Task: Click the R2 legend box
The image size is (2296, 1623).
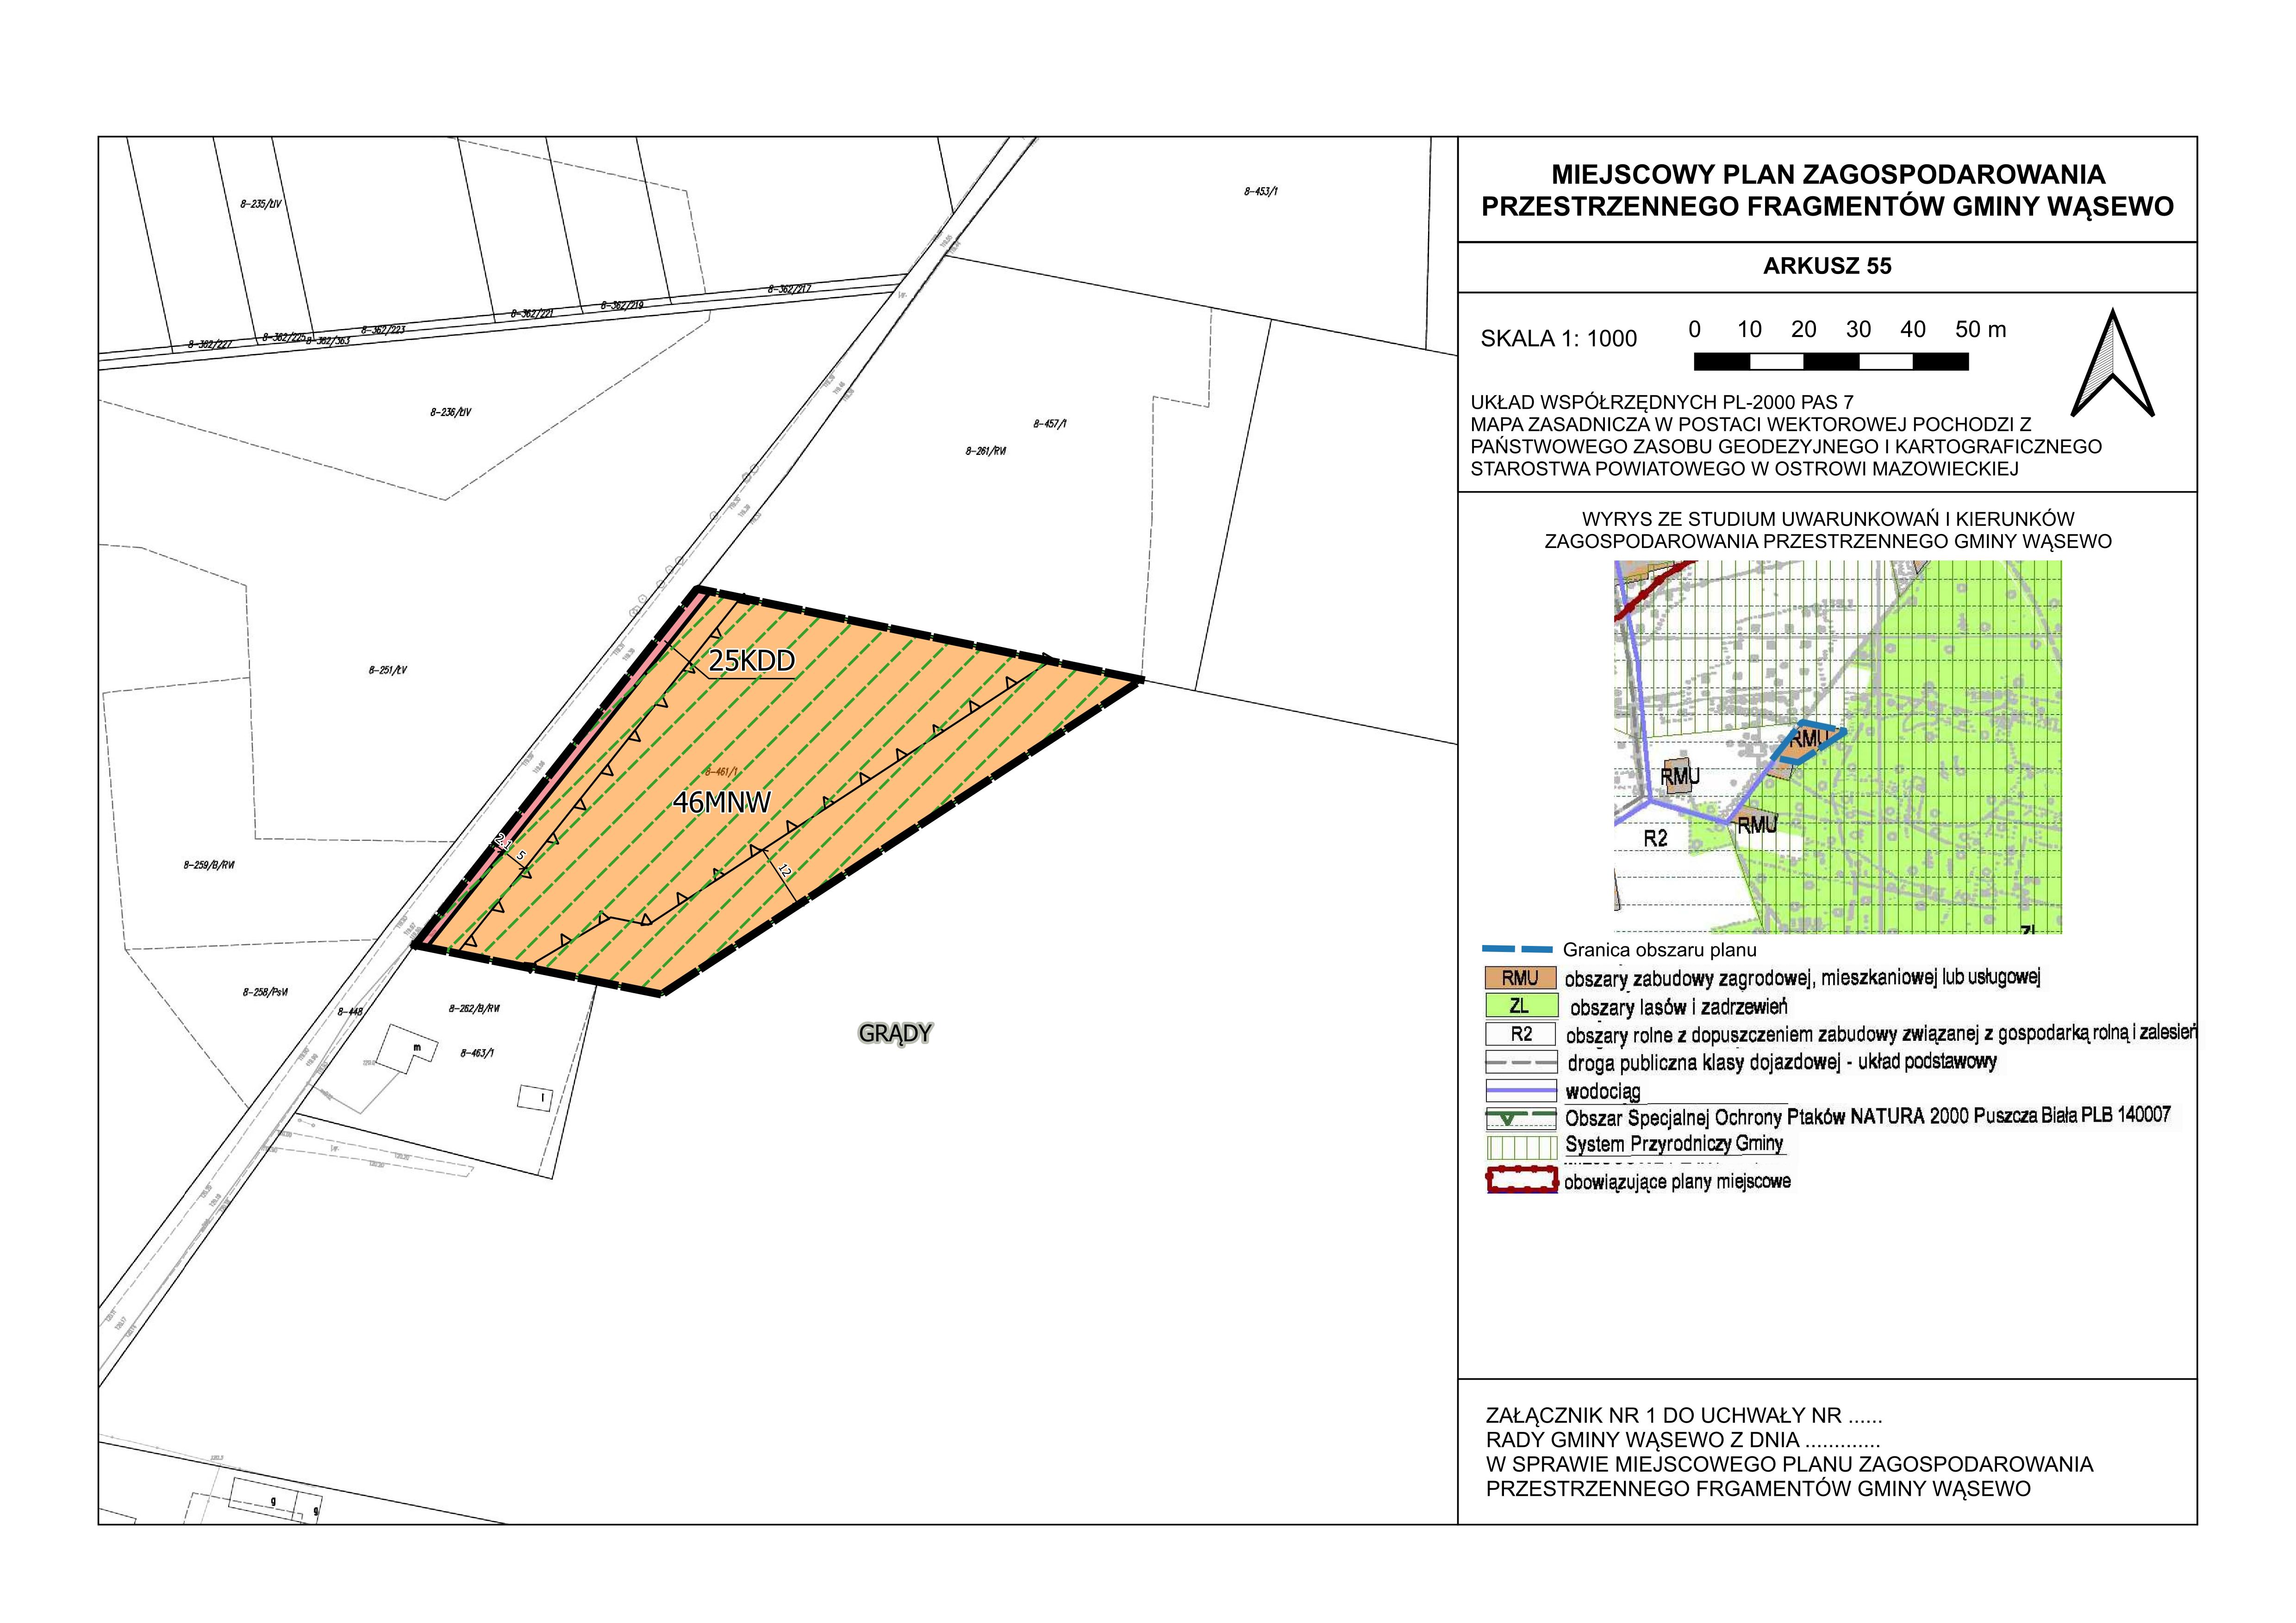Action: (1521, 1034)
